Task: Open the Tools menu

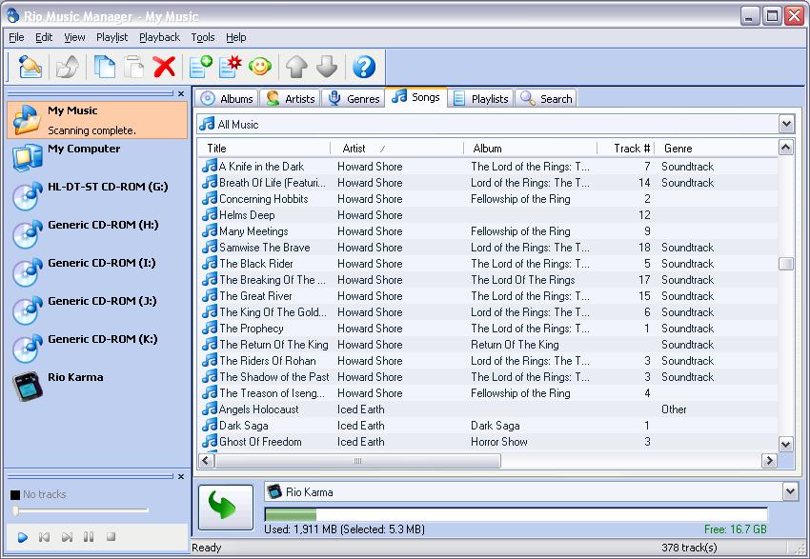Action: pos(202,37)
